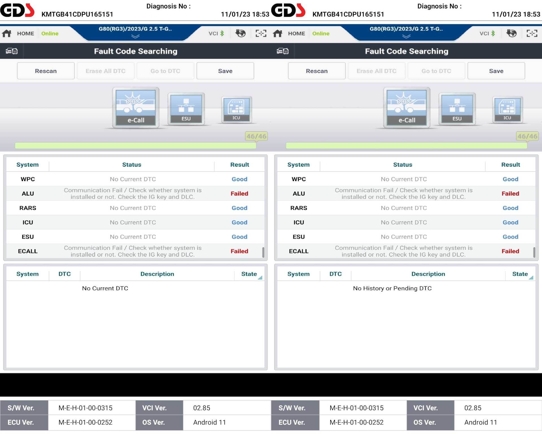Click Go to DTC in left panel

pyautogui.click(x=165, y=71)
